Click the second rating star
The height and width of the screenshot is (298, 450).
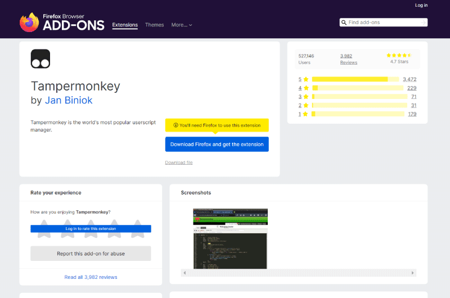click(67, 229)
